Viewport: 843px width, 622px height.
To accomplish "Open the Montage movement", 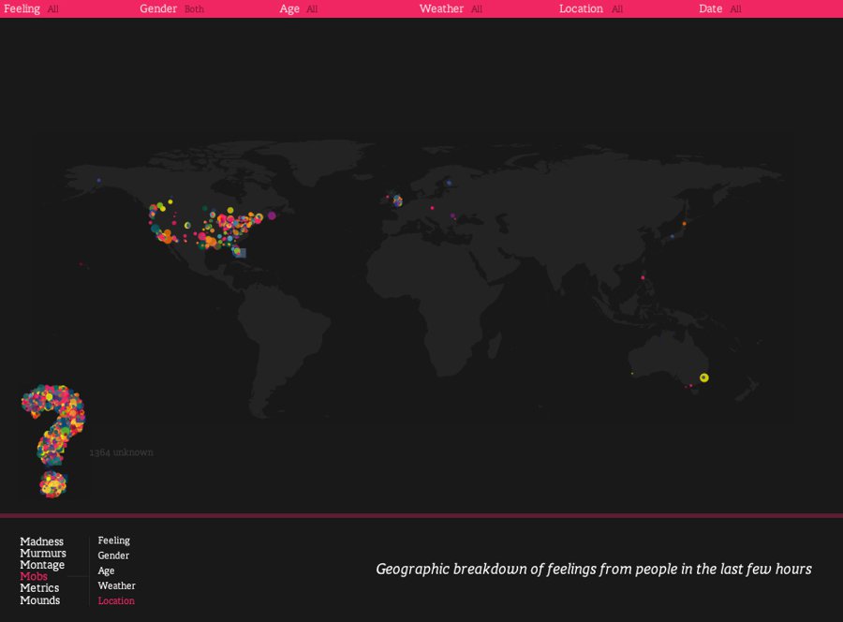I will pos(42,565).
